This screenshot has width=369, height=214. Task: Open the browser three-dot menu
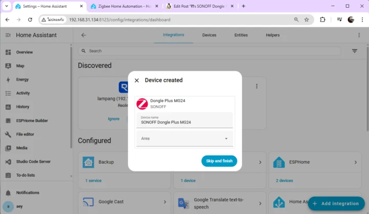point(362,20)
